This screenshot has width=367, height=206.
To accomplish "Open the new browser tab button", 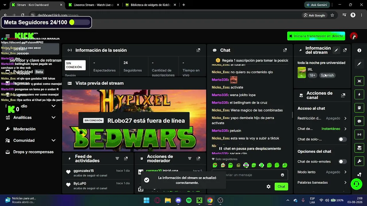I will (184, 5).
